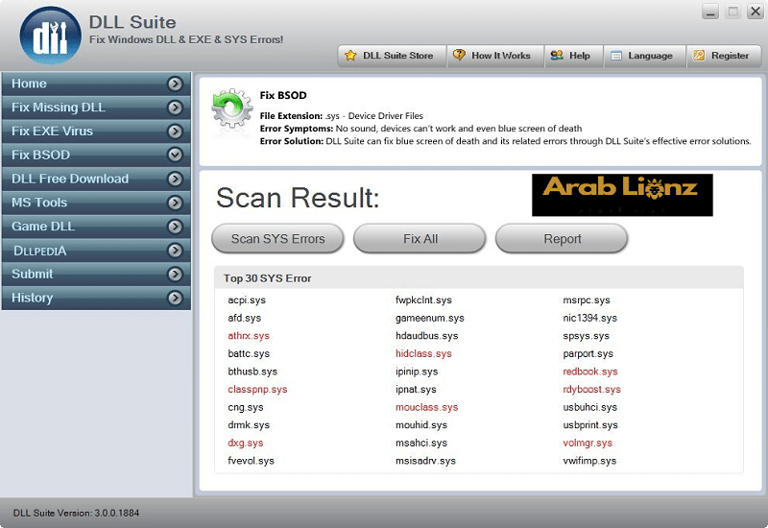Open the Help button

[x=573, y=56]
